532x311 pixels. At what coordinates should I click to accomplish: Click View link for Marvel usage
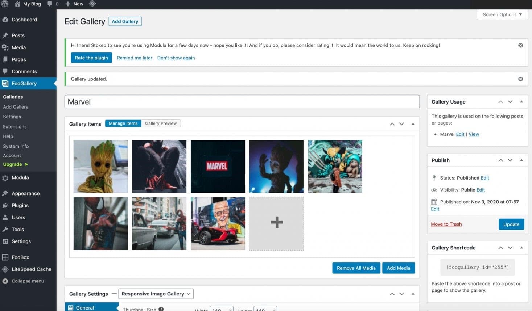pos(474,134)
